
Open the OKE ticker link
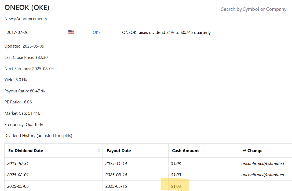tap(96, 33)
